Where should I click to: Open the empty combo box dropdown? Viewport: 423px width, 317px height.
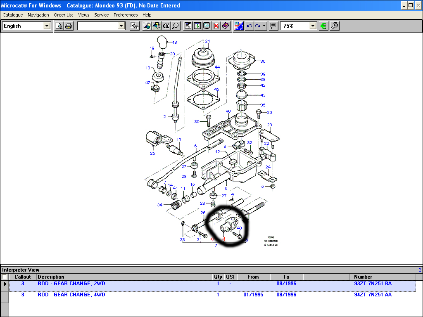point(121,26)
